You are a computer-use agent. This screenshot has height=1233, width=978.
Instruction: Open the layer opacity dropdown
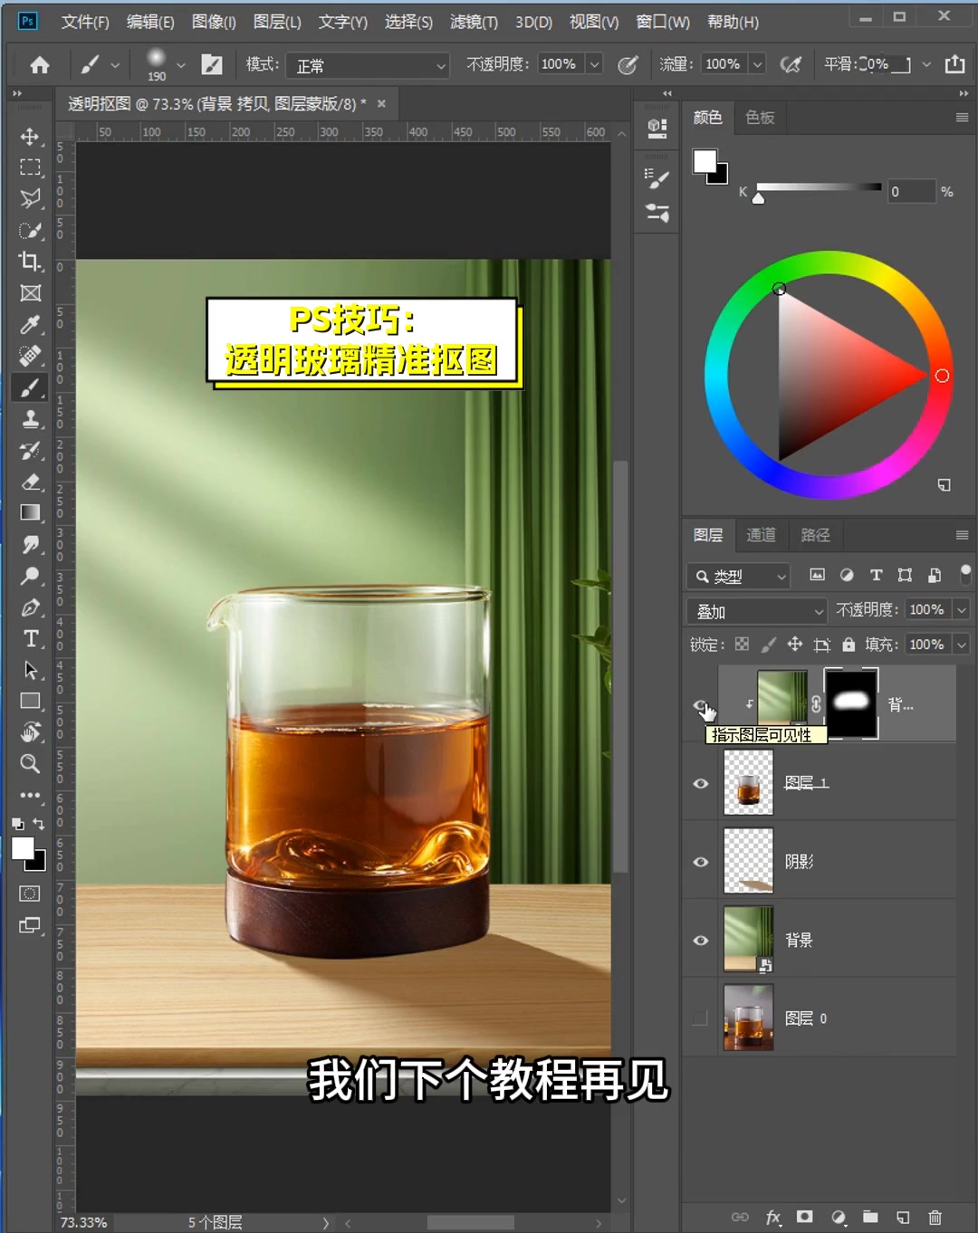click(960, 609)
